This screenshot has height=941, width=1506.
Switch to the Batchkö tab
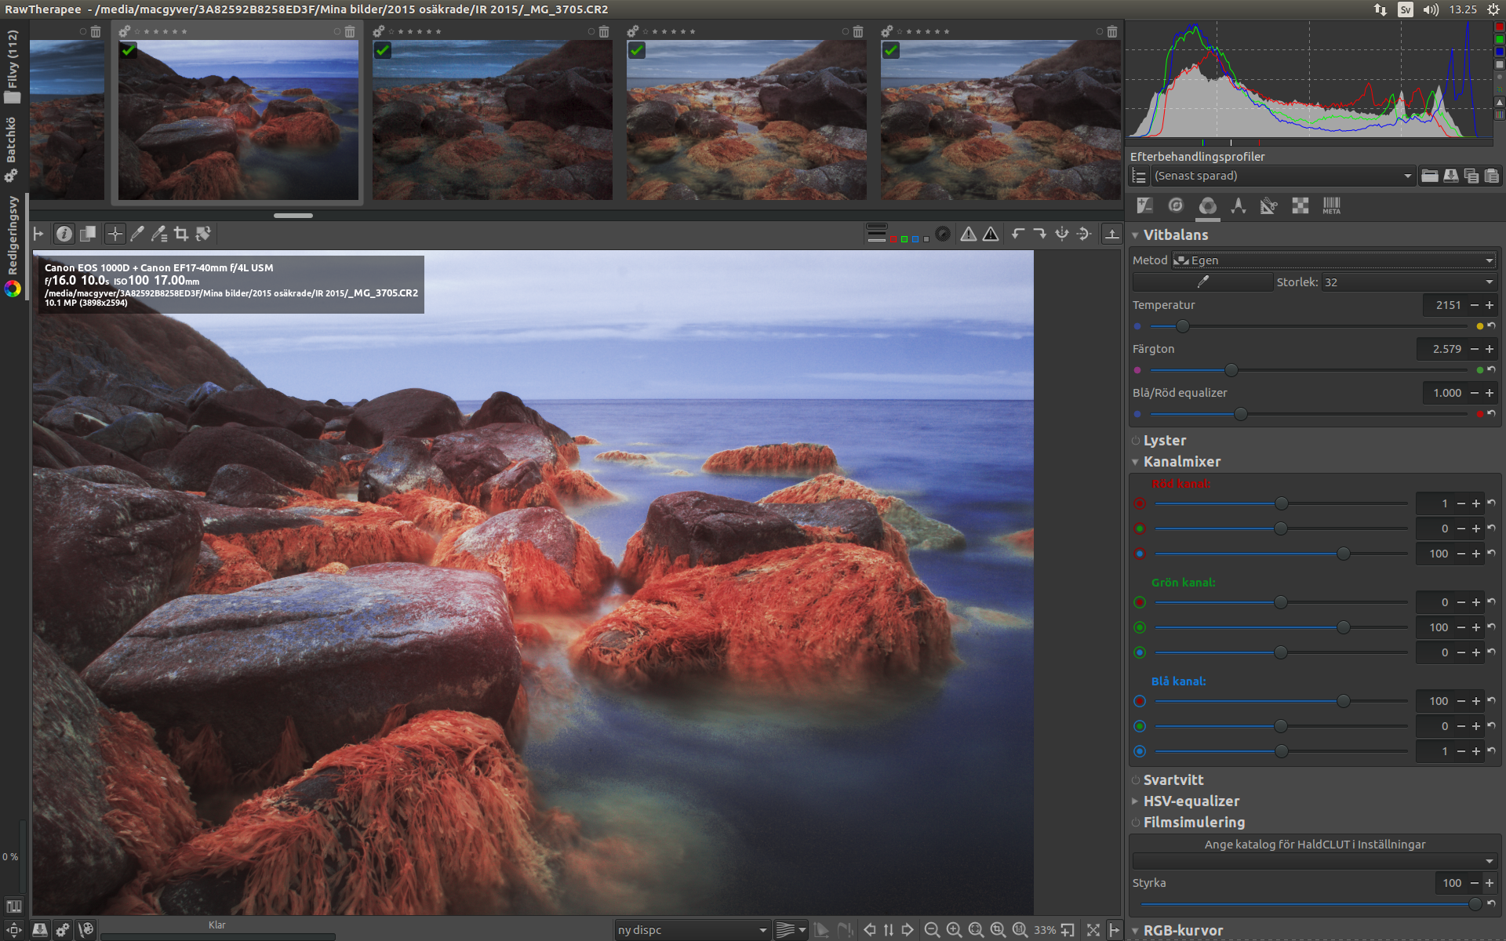tap(12, 147)
